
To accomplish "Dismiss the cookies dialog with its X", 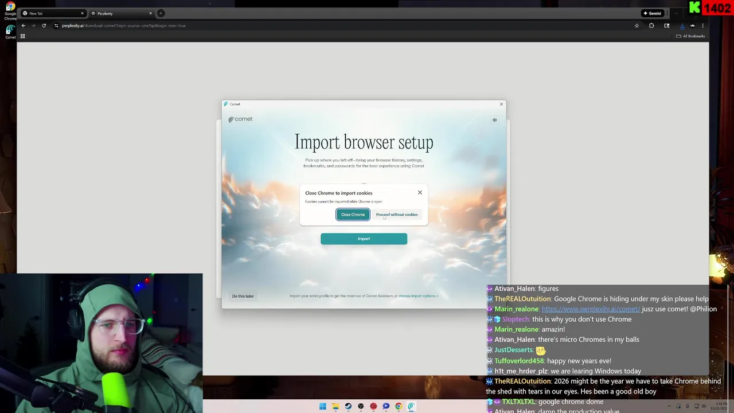I will tap(420, 193).
